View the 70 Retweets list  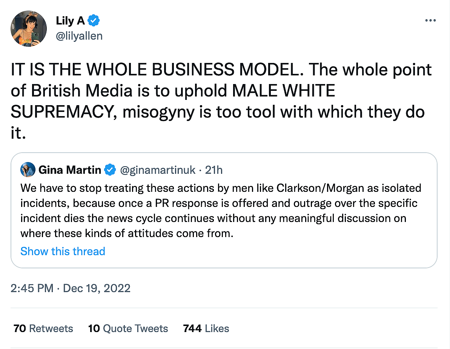tap(43, 329)
